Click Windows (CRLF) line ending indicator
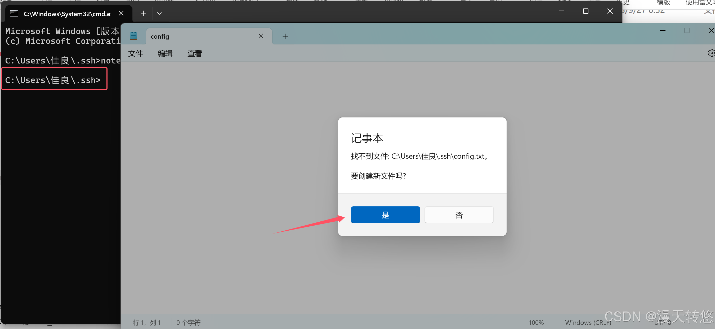715x329 pixels. tap(588, 322)
